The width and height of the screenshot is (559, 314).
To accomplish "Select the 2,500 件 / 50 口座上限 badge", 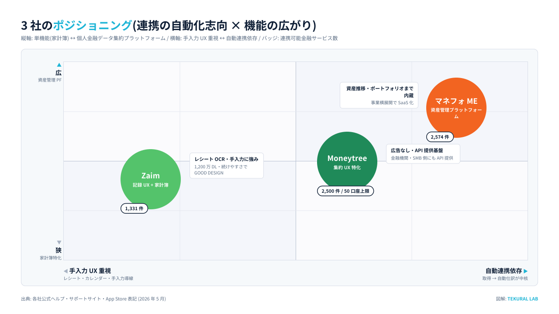I will pos(345,191).
